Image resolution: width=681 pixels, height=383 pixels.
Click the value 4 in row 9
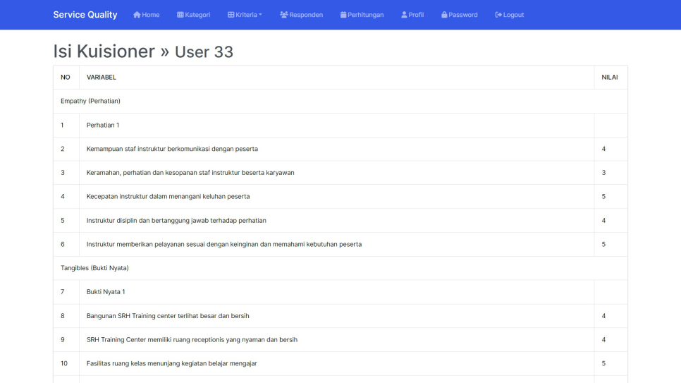point(603,339)
